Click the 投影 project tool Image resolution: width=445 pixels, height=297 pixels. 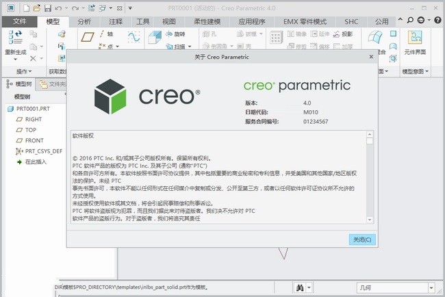click(x=343, y=34)
